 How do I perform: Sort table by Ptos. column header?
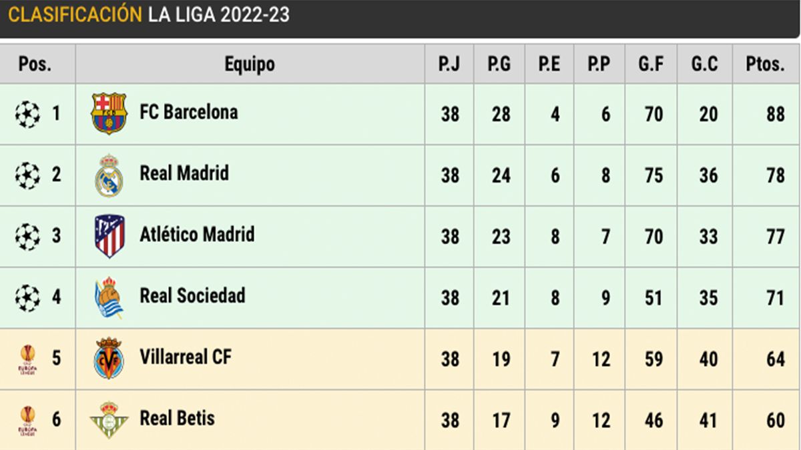[x=765, y=64]
